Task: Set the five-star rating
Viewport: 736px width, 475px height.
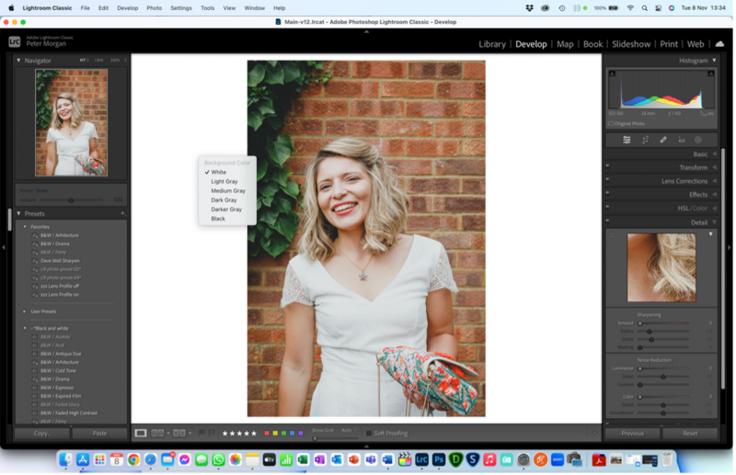Action: tap(254, 434)
